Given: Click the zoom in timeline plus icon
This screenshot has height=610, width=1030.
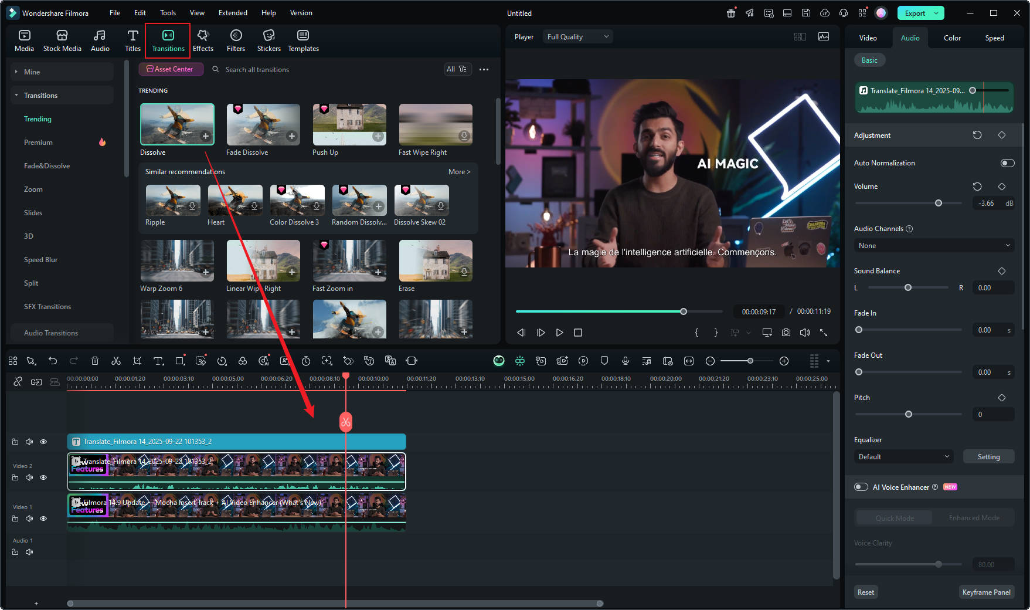Looking at the screenshot, I should 784,361.
